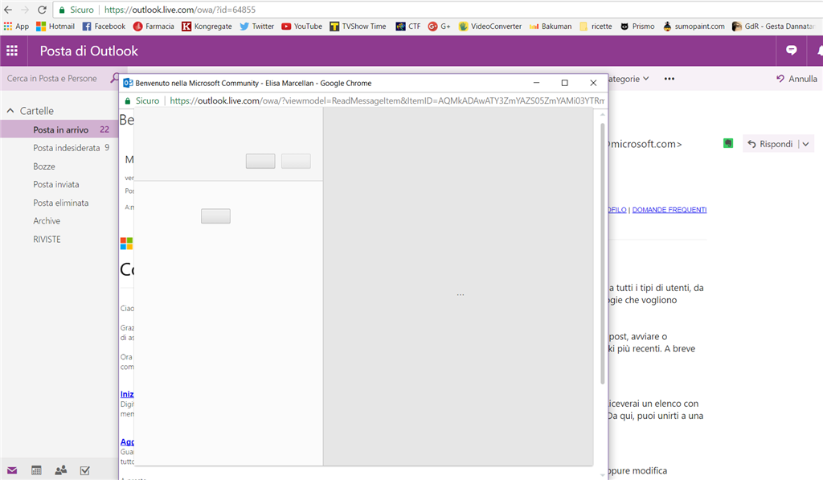This screenshot has height=480, width=823.
Task: Select the Posta eliminata folder
Action: pyautogui.click(x=59, y=203)
